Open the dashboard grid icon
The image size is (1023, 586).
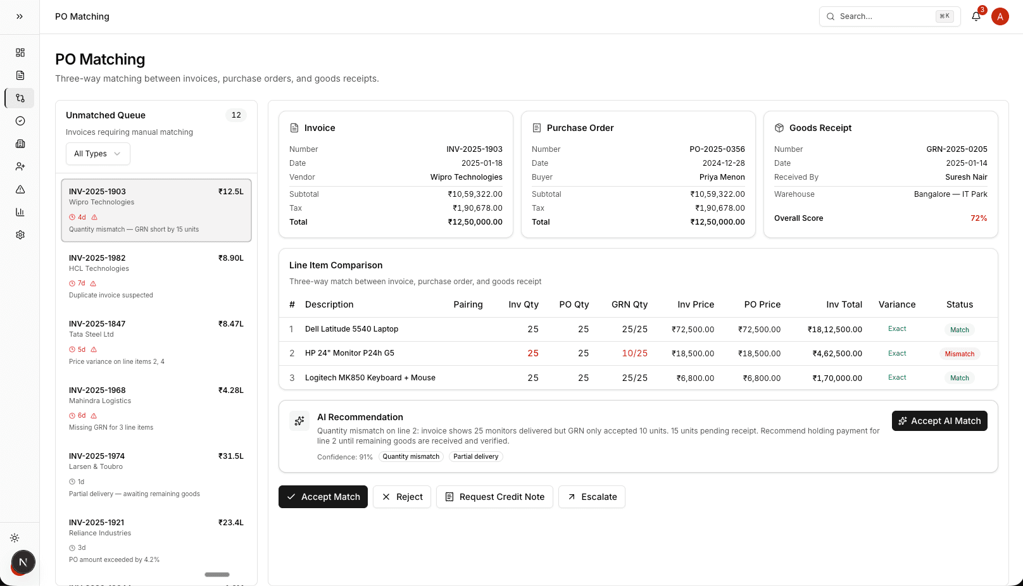pos(20,53)
